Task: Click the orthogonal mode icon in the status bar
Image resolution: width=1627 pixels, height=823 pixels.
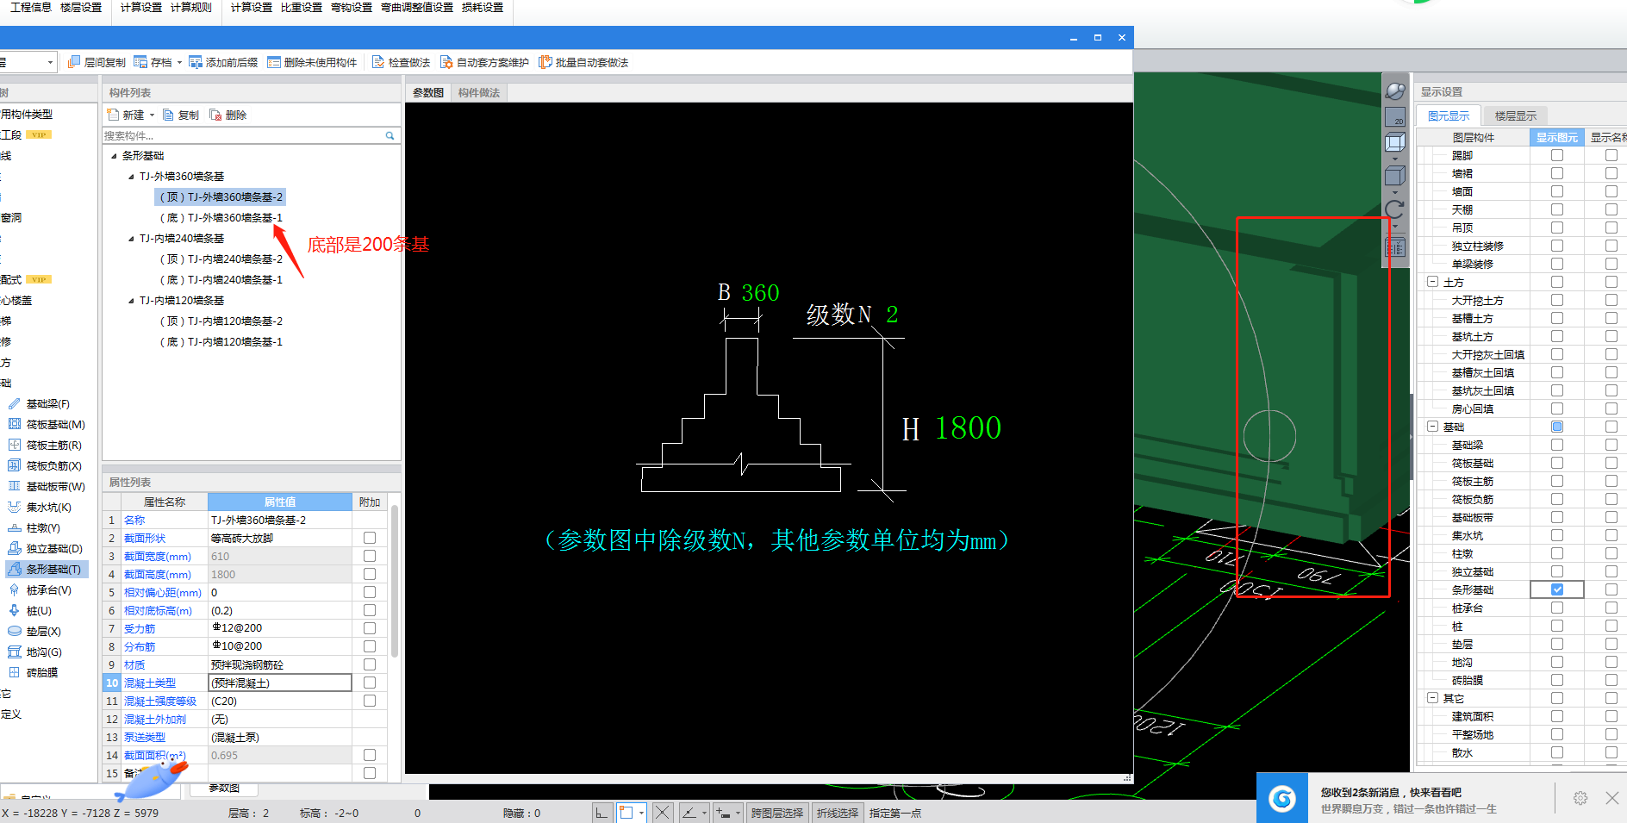Action: coord(602,813)
